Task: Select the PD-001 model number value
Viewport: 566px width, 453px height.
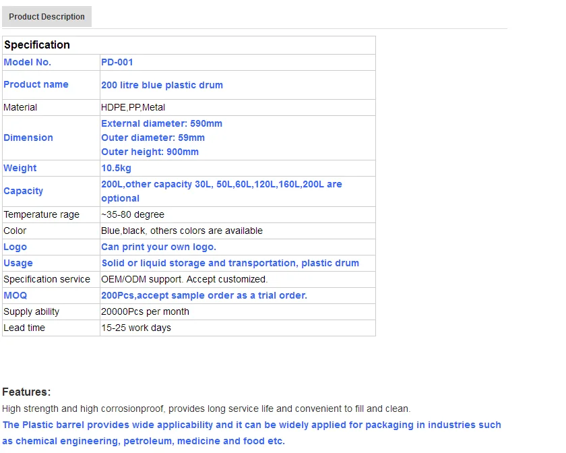Action: pos(117,62)
